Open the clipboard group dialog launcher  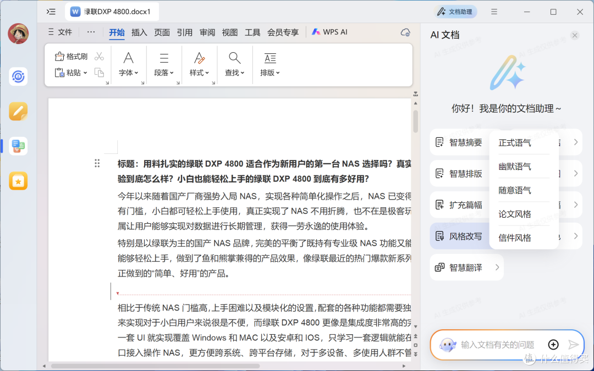point(107,82)
